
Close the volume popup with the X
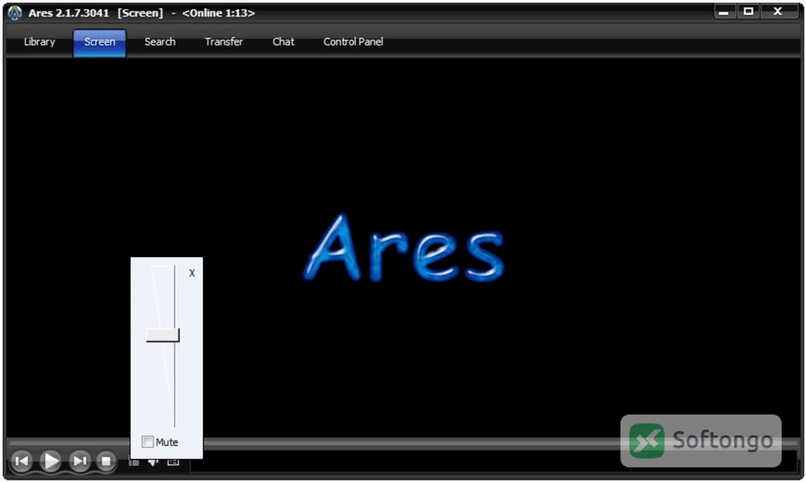point(192,273)
